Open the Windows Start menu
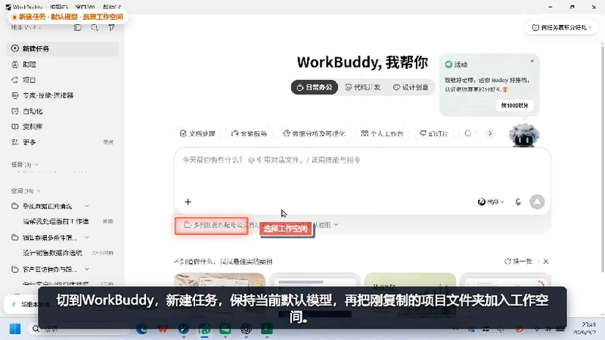 (15, 329)
